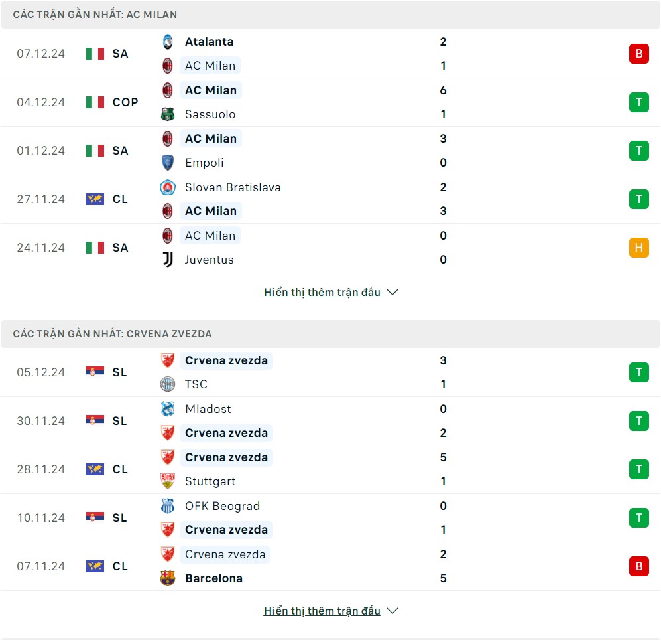The image size is (661, 640).
Task: Click red B badge for Barcelona match
Action: [x=638, y=566]
